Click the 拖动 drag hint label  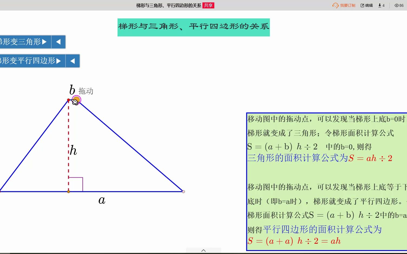[86, 91]
